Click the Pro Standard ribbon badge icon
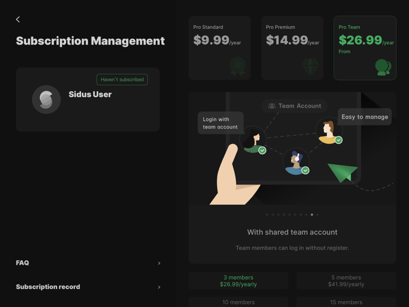This screenshot has height=307, width=409. pos(238,66)
